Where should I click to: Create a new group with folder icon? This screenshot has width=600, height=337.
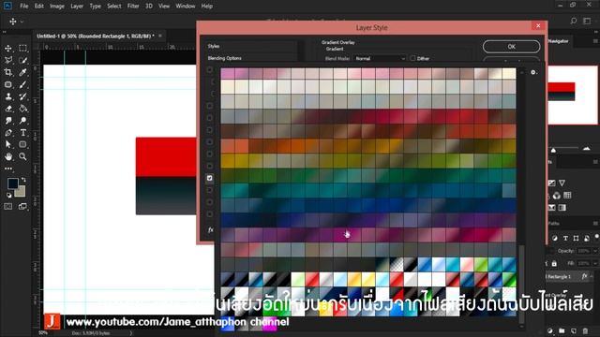point(562,330)
